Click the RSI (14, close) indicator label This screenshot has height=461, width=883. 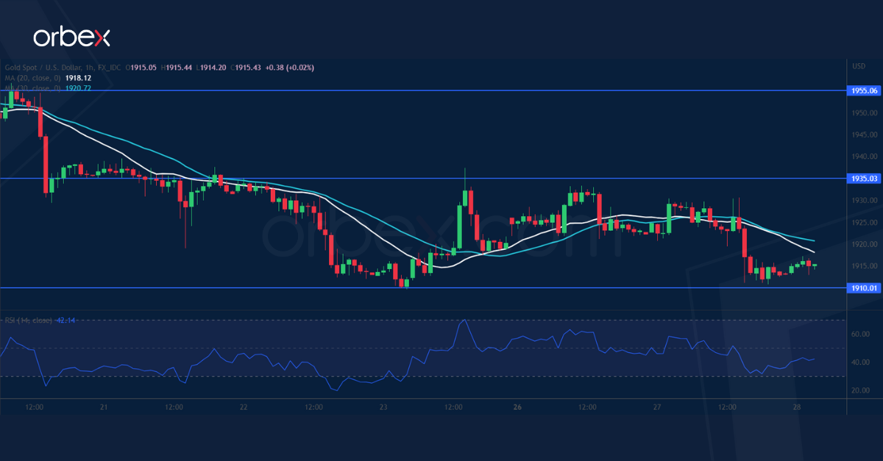click(x=28, y=321)
